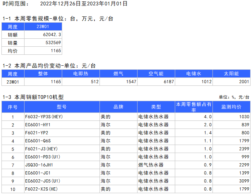Select model F6032-YP3S(HEY)
The height and width of the screenshot is (195, 252).
point(44,117)
